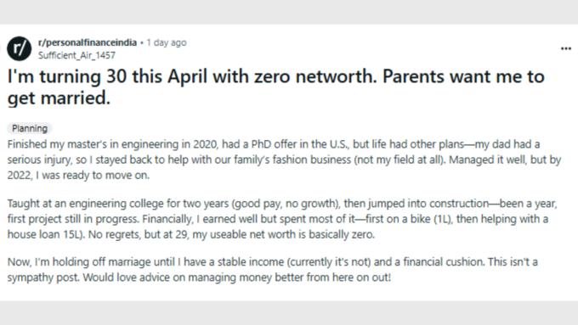
Task: Click the grey area above the post card
Action: tap(289, 12)
